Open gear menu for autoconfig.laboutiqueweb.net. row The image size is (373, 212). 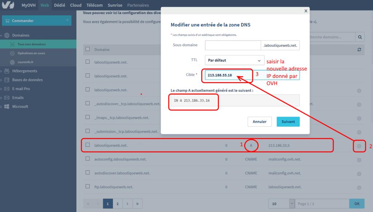(x=359, y=160)
